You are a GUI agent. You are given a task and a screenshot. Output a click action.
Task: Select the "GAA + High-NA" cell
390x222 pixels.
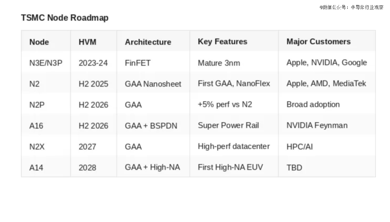(152, 167)
